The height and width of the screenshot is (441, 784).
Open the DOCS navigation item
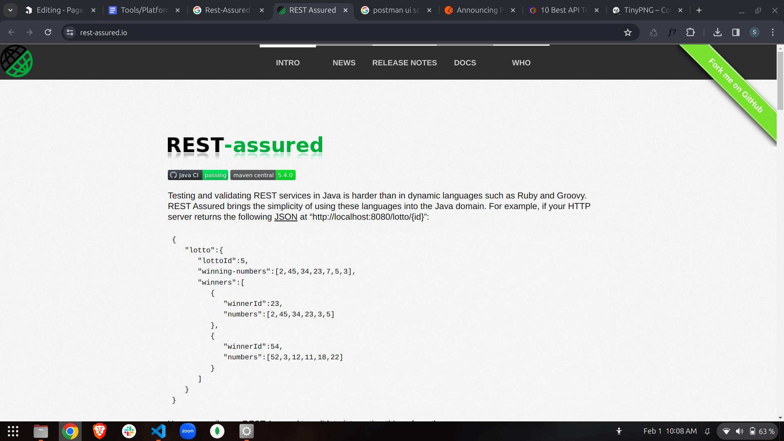click(x=465, y=62)
